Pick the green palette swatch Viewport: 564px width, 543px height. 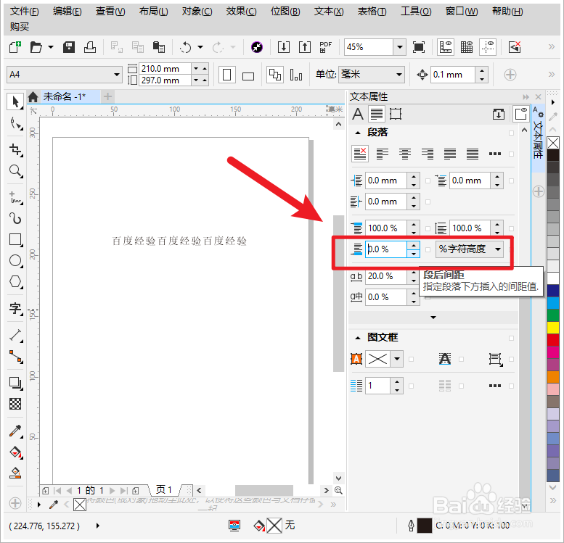pos(553,315)
